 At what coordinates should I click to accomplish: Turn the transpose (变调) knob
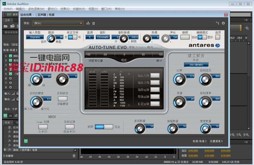coord(147,39)
